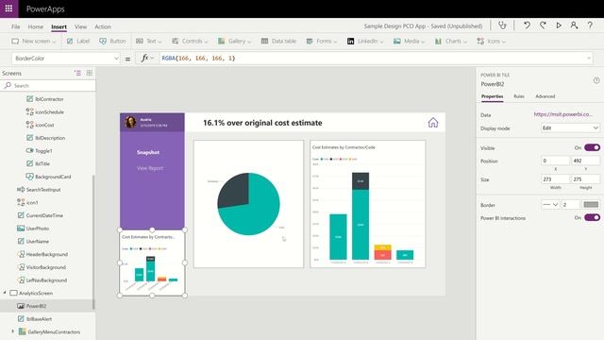Click help icon in properties panel
The width and height of the screenshot is (604, 340).
(596, 80)
